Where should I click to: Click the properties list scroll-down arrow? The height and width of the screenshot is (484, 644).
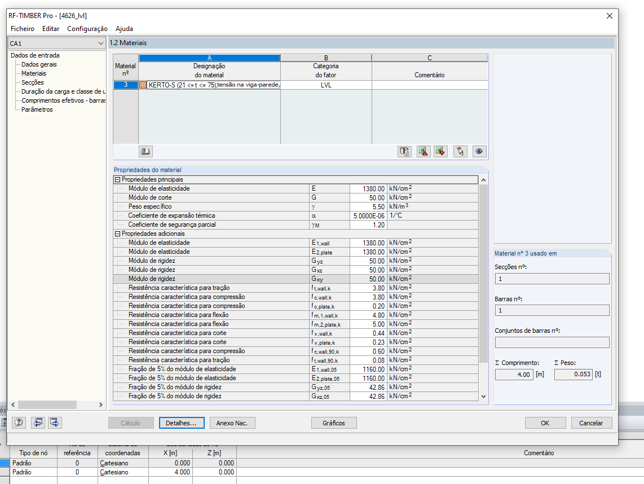[483, 397]
